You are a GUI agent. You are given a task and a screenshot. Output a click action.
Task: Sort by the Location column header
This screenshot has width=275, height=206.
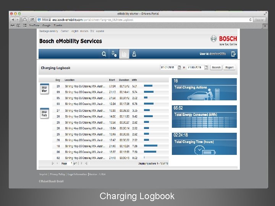(70, 80)
